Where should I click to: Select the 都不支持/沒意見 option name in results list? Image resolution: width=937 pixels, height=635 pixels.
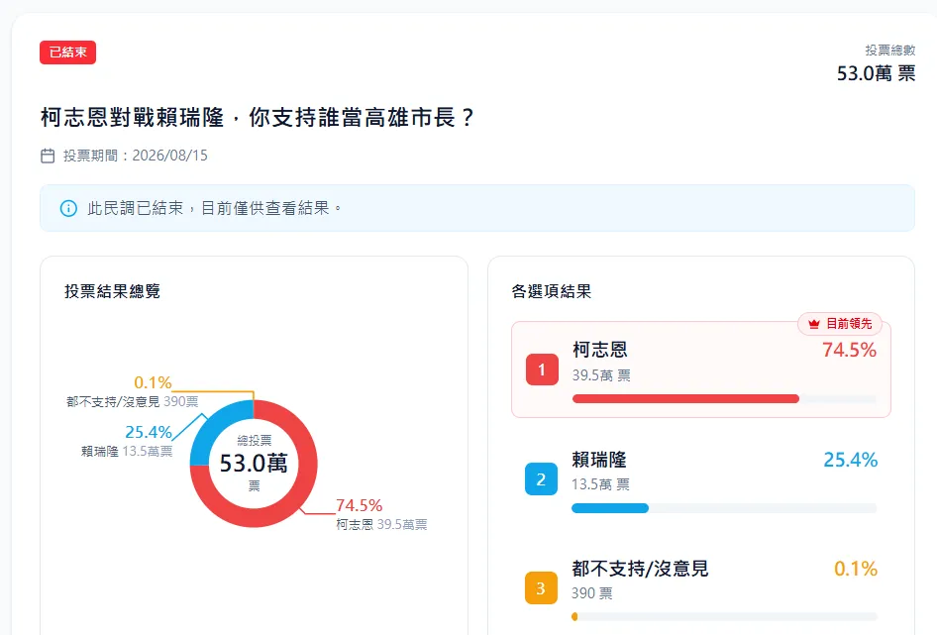tap(640, 568)
